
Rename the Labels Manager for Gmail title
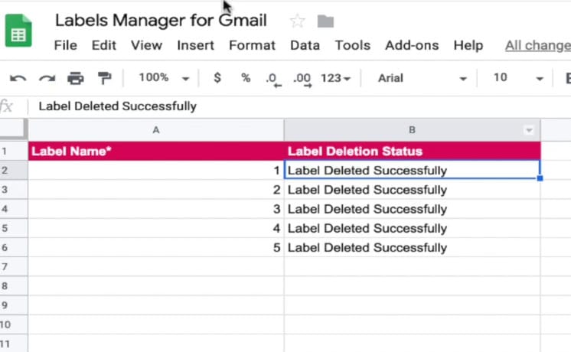[161, 21]
